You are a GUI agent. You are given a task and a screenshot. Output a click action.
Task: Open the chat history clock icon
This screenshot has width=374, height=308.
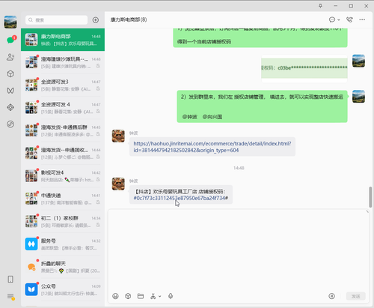click(331, 296)
